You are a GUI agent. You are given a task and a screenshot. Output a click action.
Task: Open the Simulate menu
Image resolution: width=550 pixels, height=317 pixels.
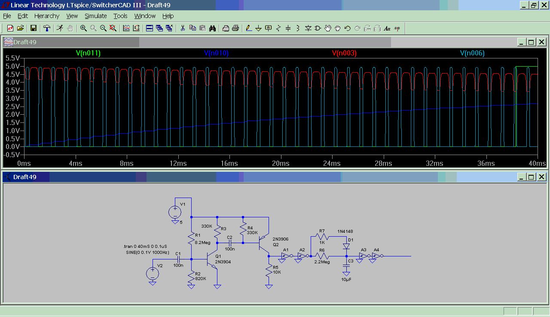click(x=95, y=16)
